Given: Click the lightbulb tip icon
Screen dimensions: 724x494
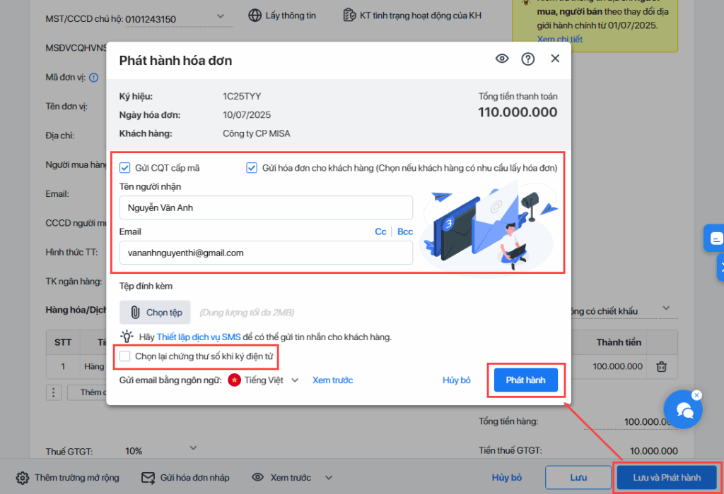Looking at the screenshot, I should click(x=127, y=336).
